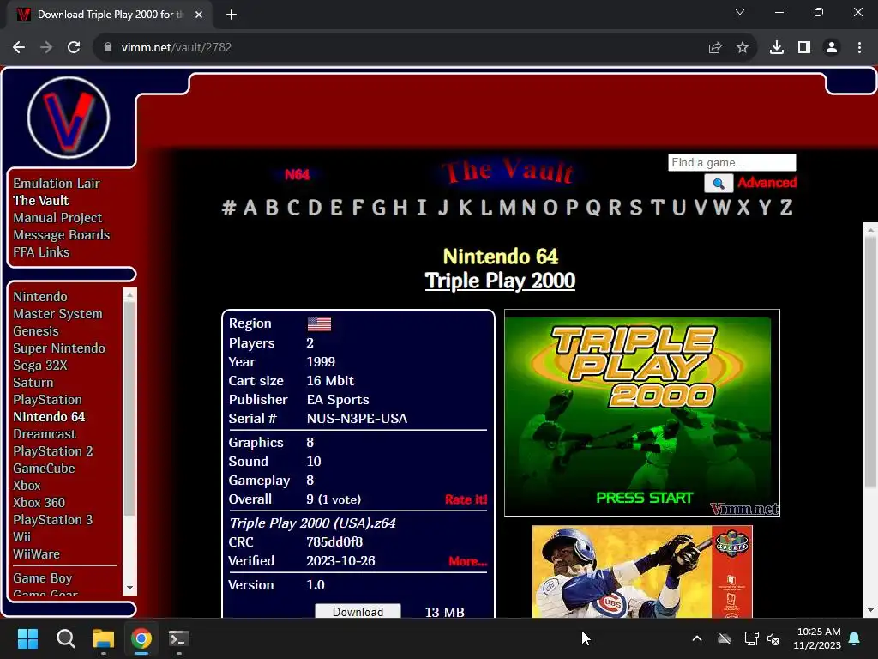Open Message Boards sidebar link
Screen dimensions: 878x659
[x=62, y=235]
